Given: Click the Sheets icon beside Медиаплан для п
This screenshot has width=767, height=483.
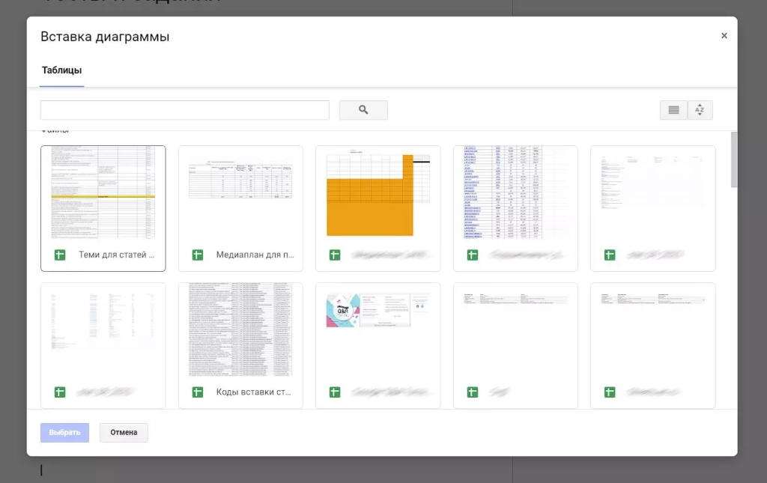Looking at the screenshot, I should coord(198,255).
